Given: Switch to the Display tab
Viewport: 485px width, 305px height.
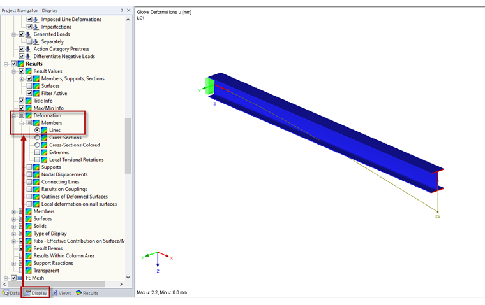Looking at the screenshot, I should pos(36,293).
